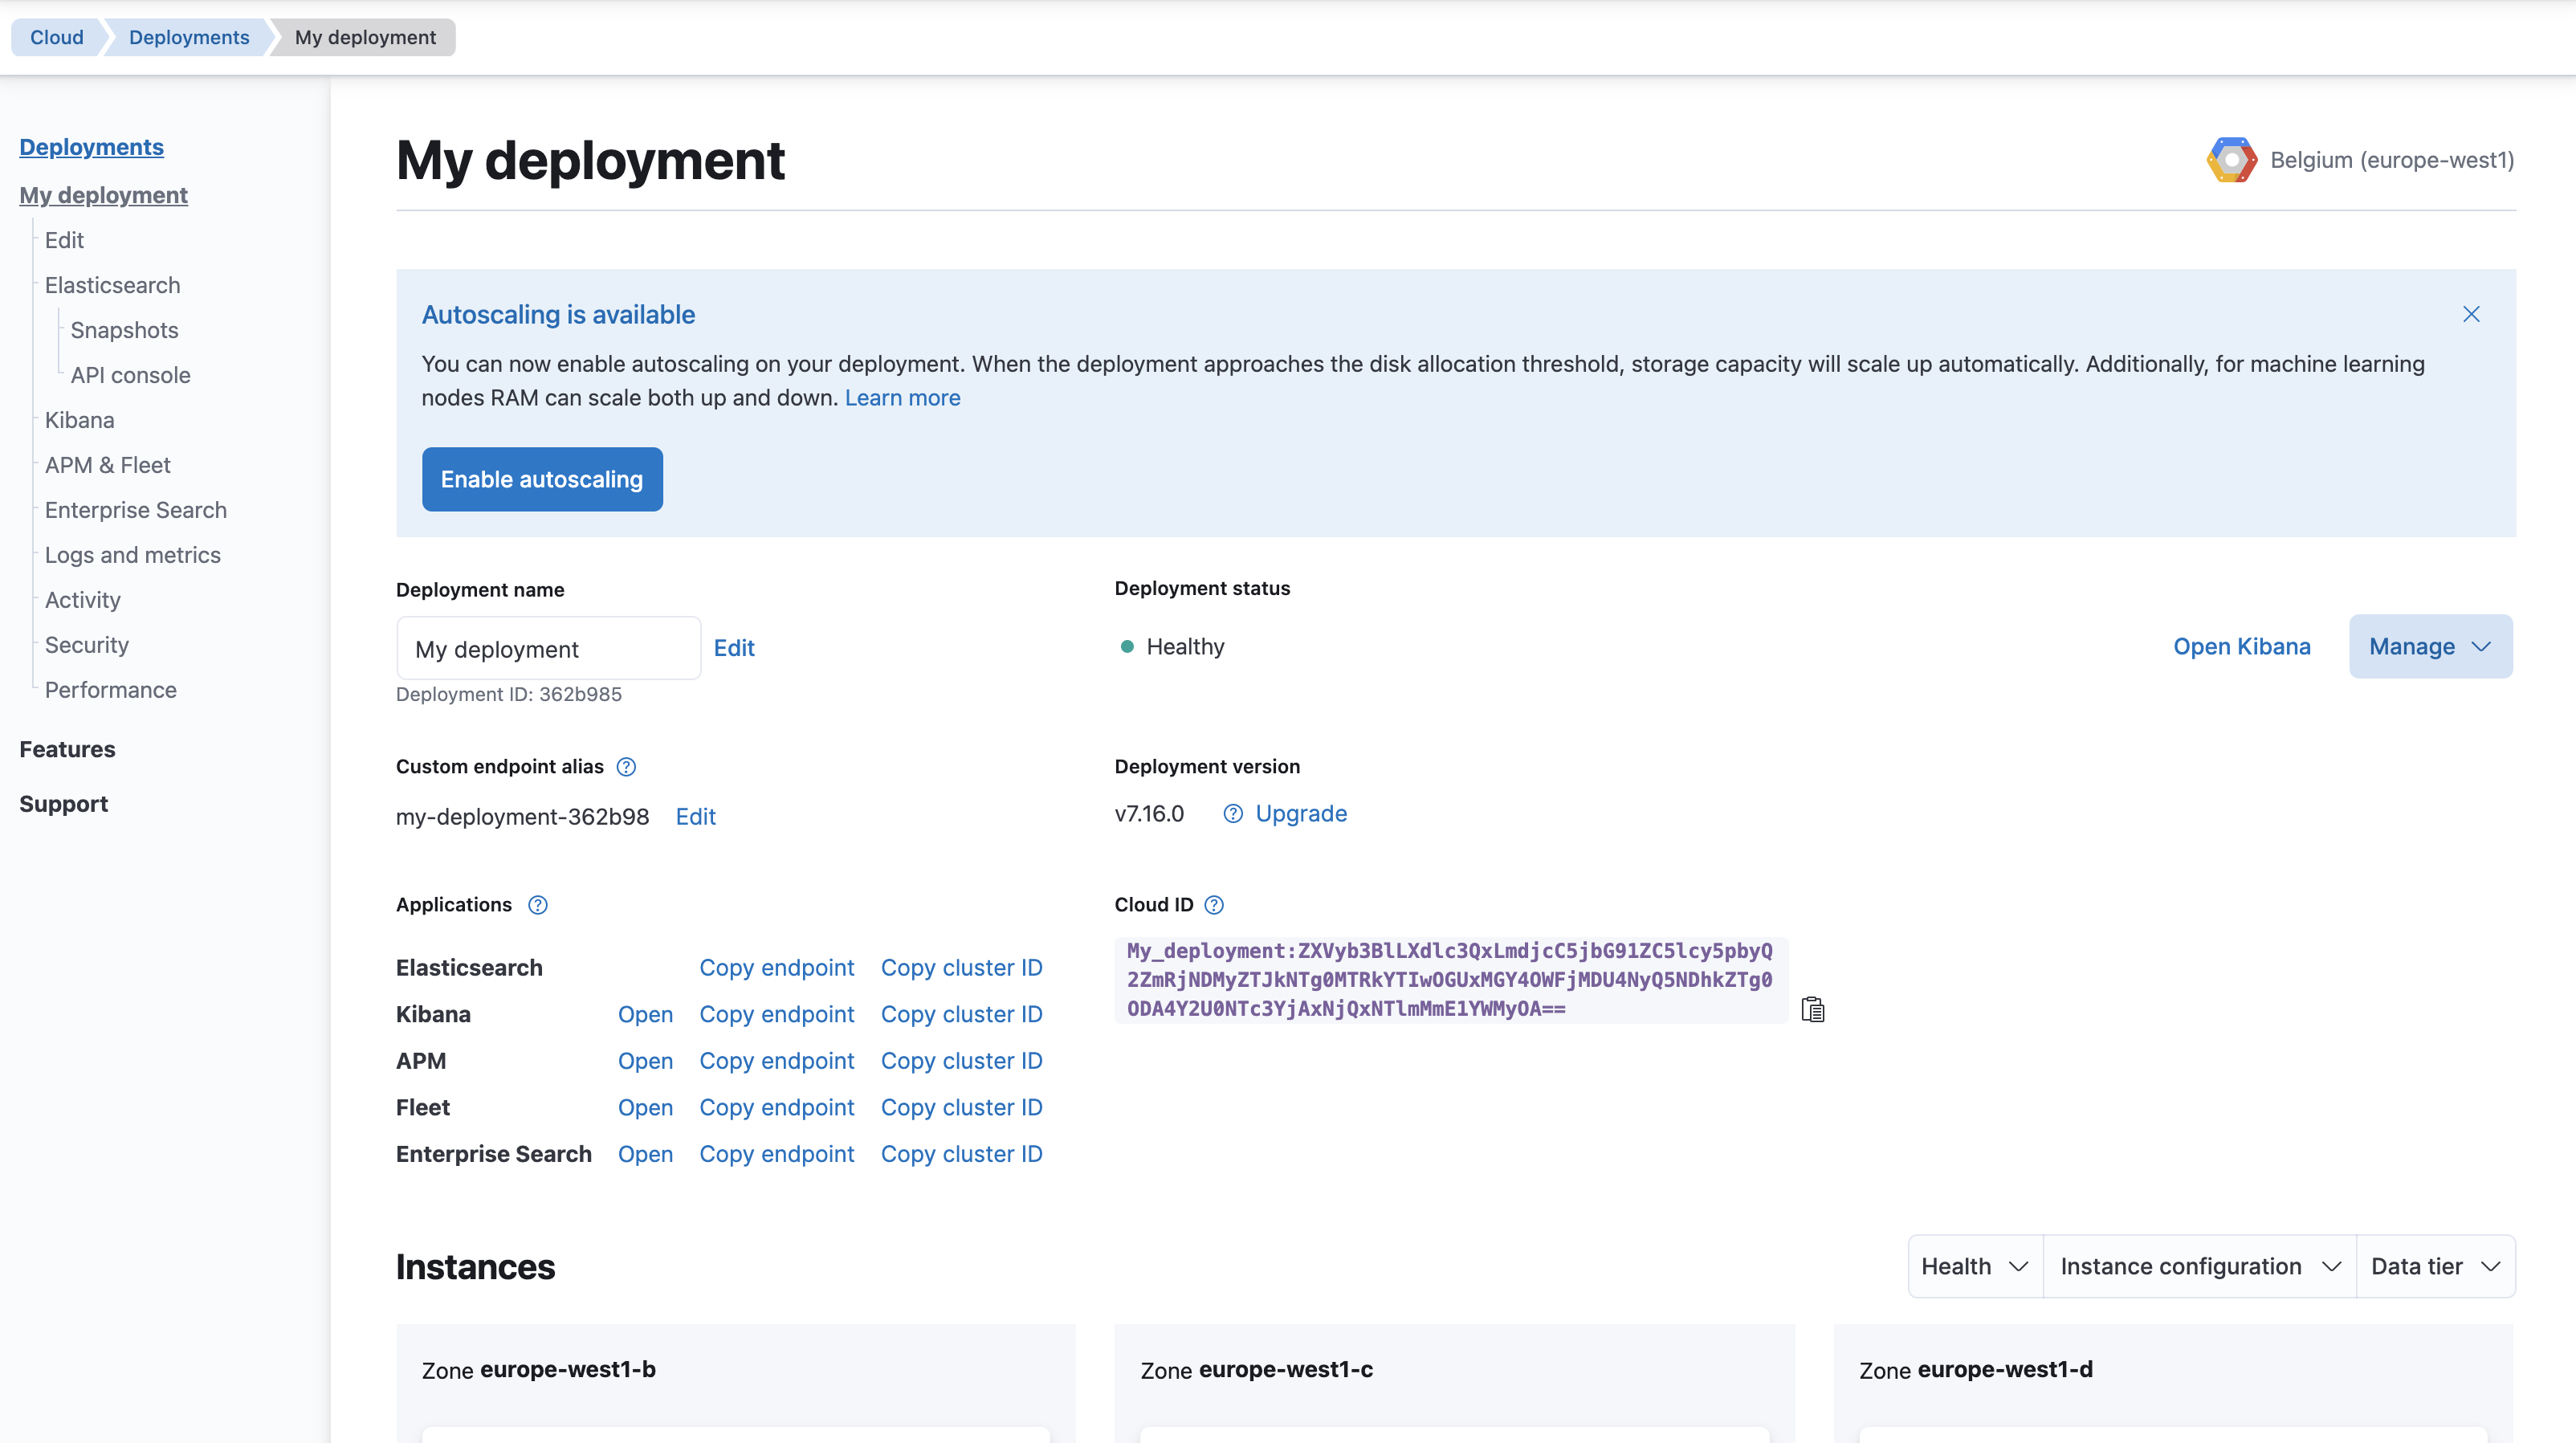Screen dimensions: 2576x1443
Task: Click Deployment ID: 362b985 text
Action: point(508,694)
